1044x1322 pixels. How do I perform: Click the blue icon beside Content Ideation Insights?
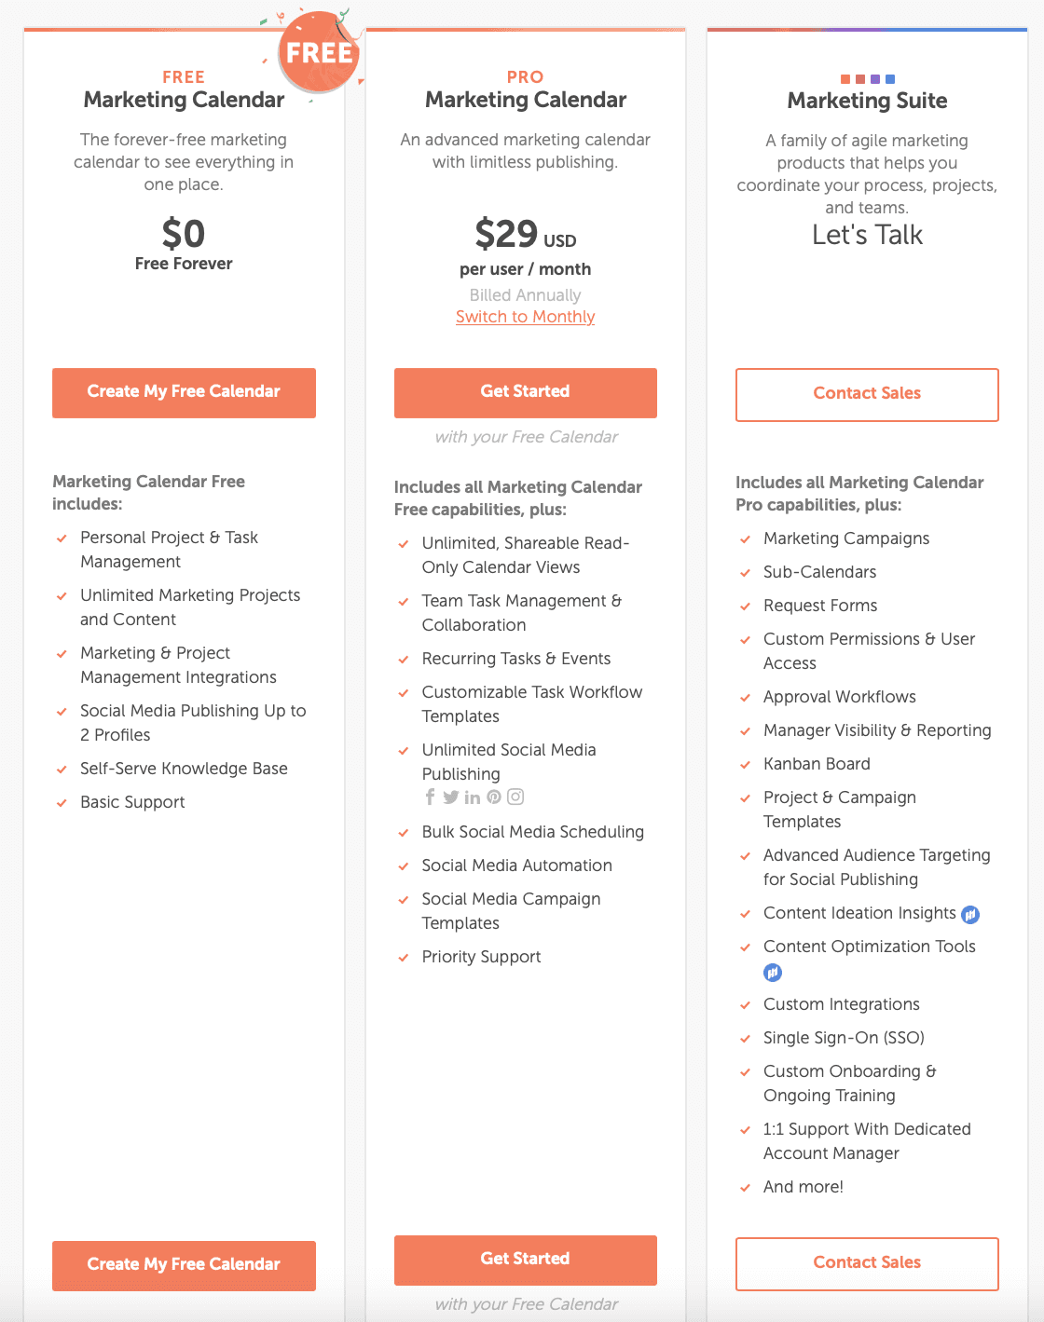tap(970, 914)
